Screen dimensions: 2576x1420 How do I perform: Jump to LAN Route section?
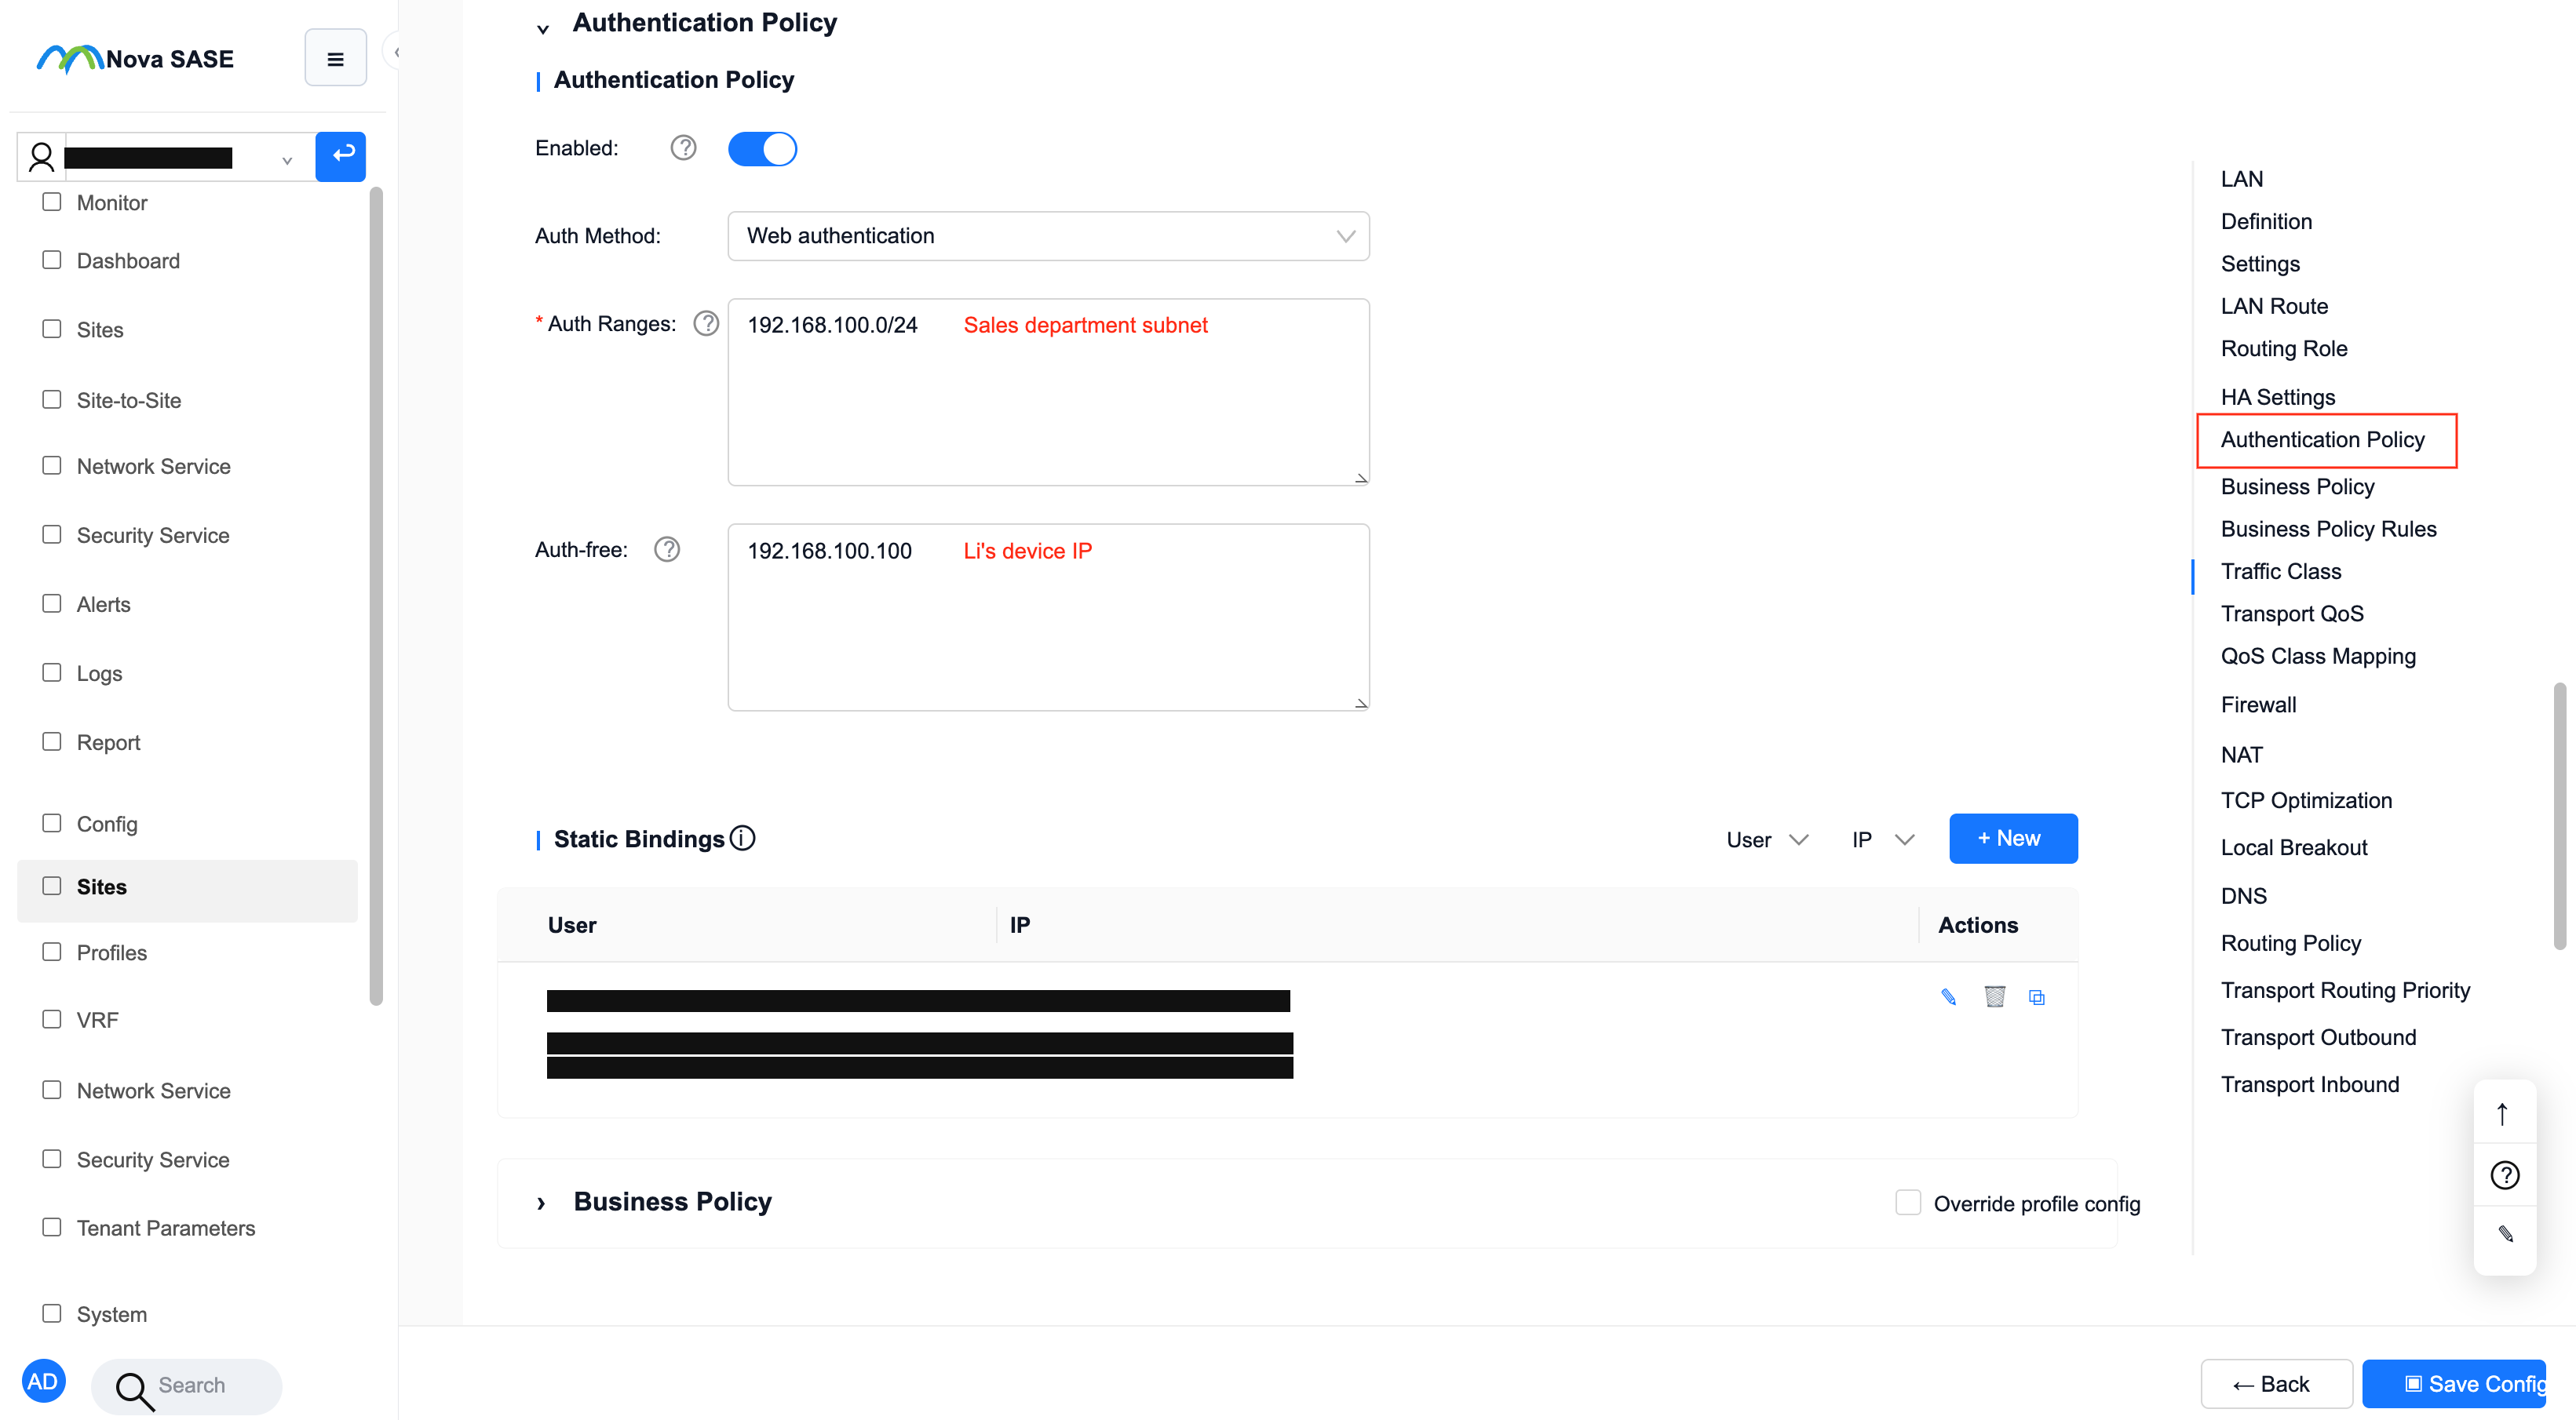(2274, 306)
